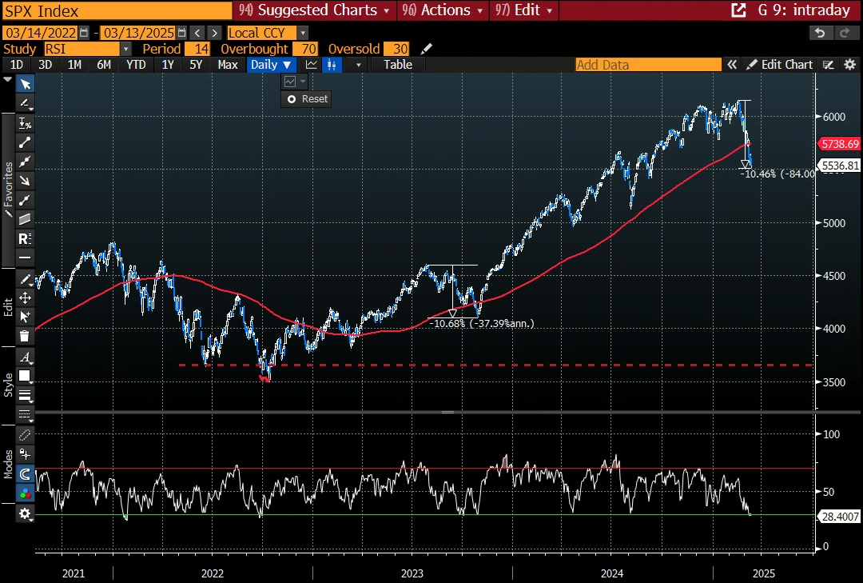Pick the extended trend line tool

(x=26, y=162)
